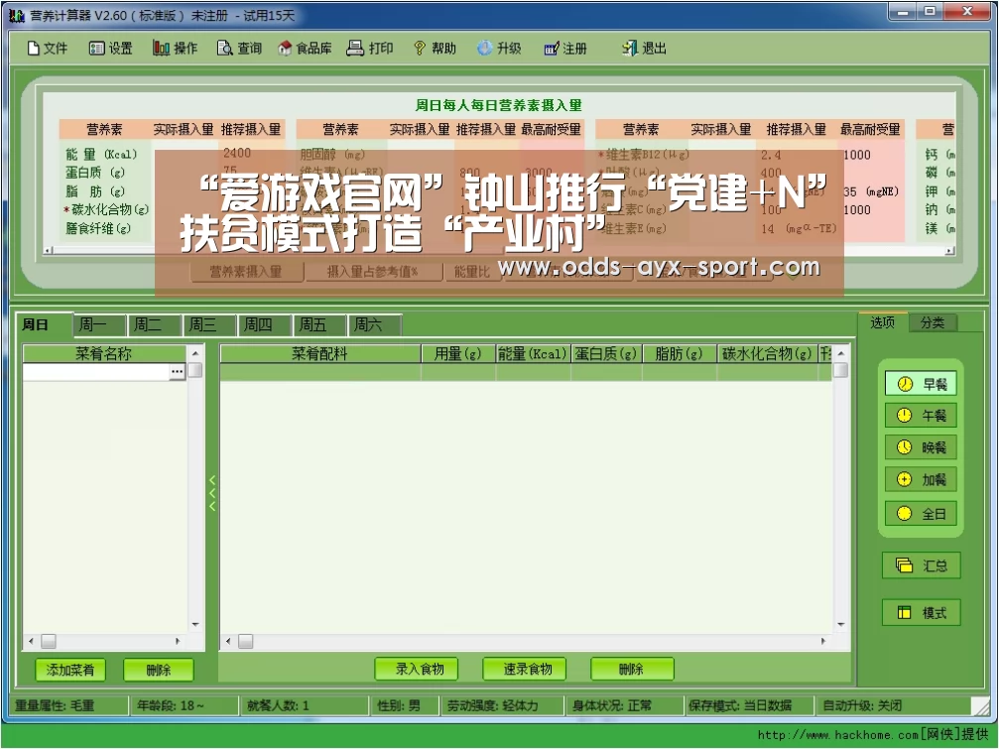Click the 速录食物 button

525,669
